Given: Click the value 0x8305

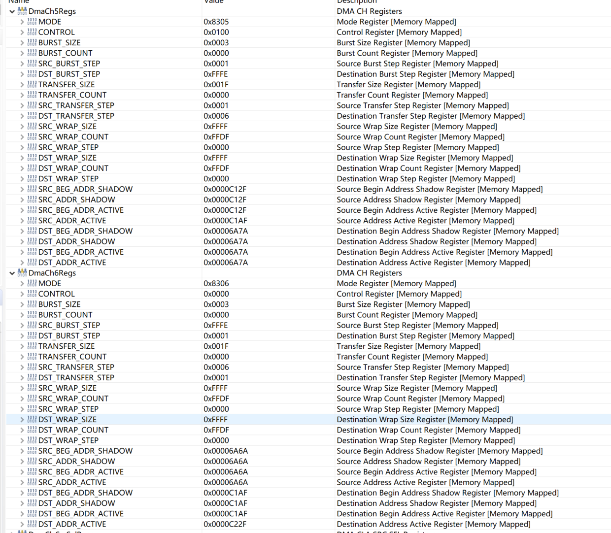Looking at the screenshot, I should (216, 22).
